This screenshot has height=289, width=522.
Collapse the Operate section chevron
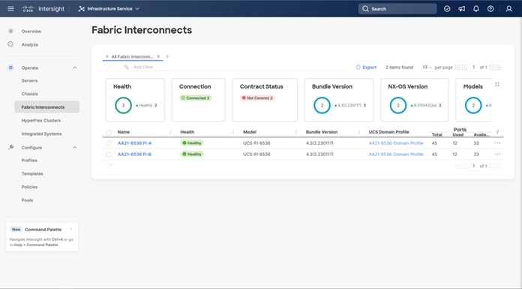[x=74, y=68]
